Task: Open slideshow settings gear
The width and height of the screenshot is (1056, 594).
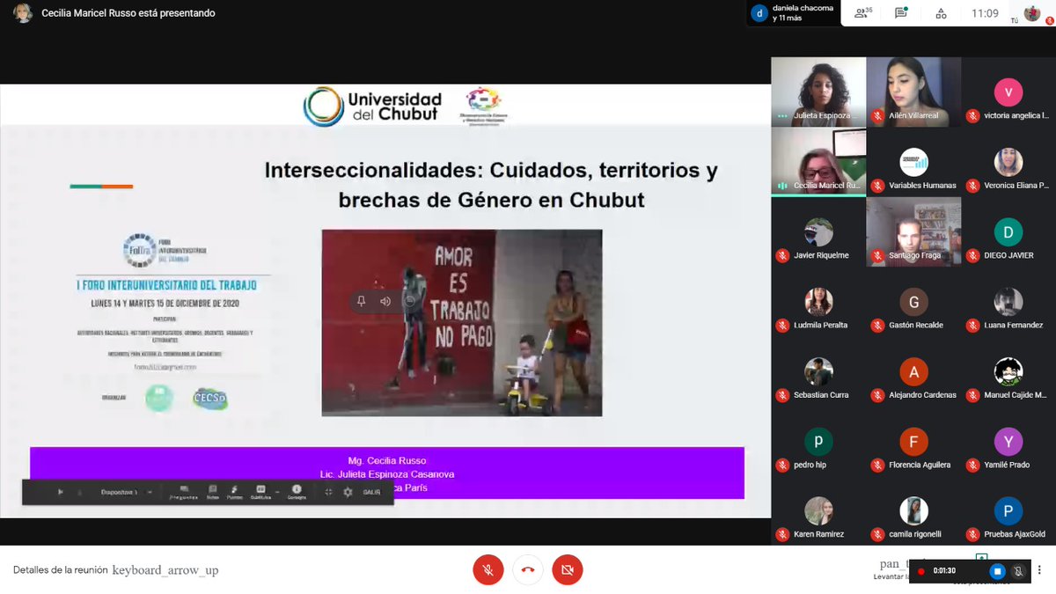Action: click(348, 492)
